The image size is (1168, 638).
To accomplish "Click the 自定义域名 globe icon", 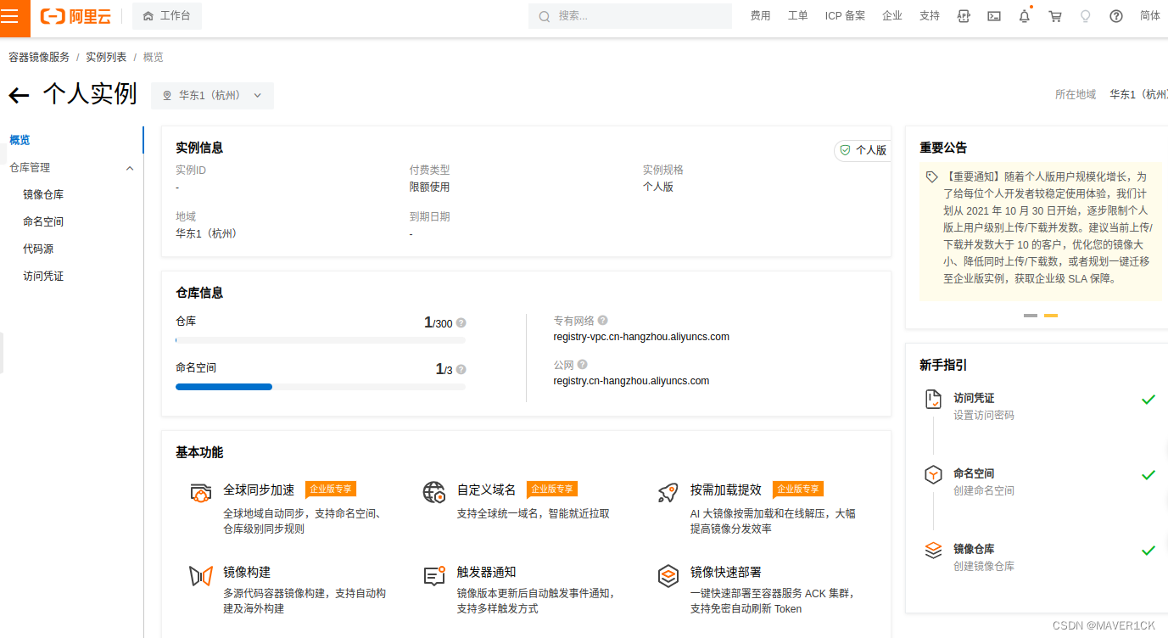I will [x=434, y=492].
